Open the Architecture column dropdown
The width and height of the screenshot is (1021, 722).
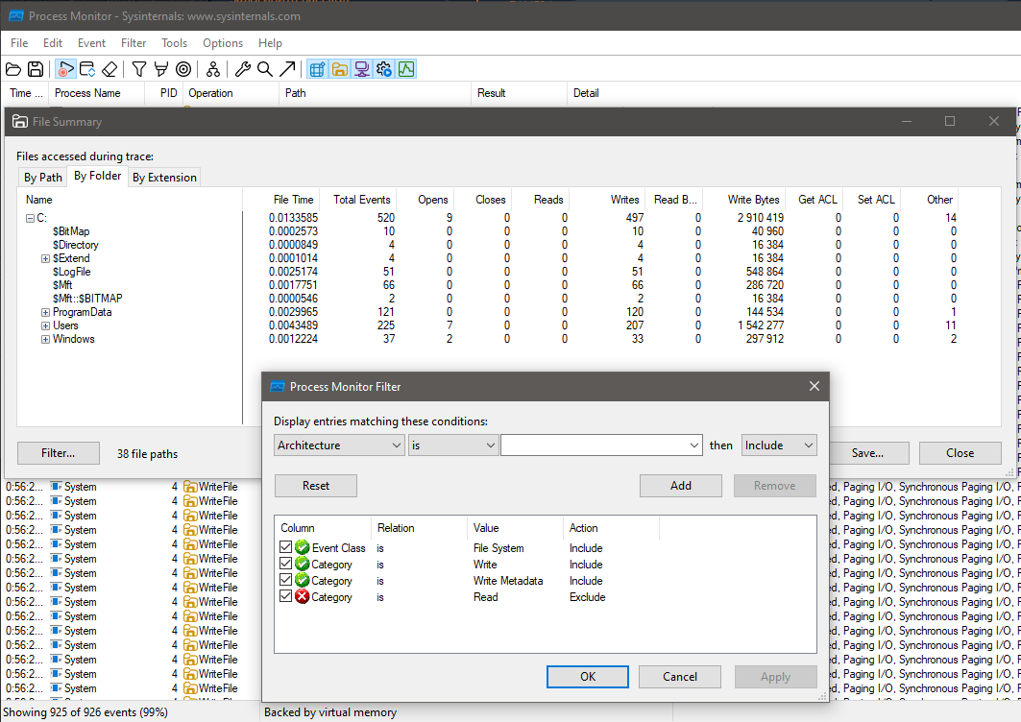(339, 445)
